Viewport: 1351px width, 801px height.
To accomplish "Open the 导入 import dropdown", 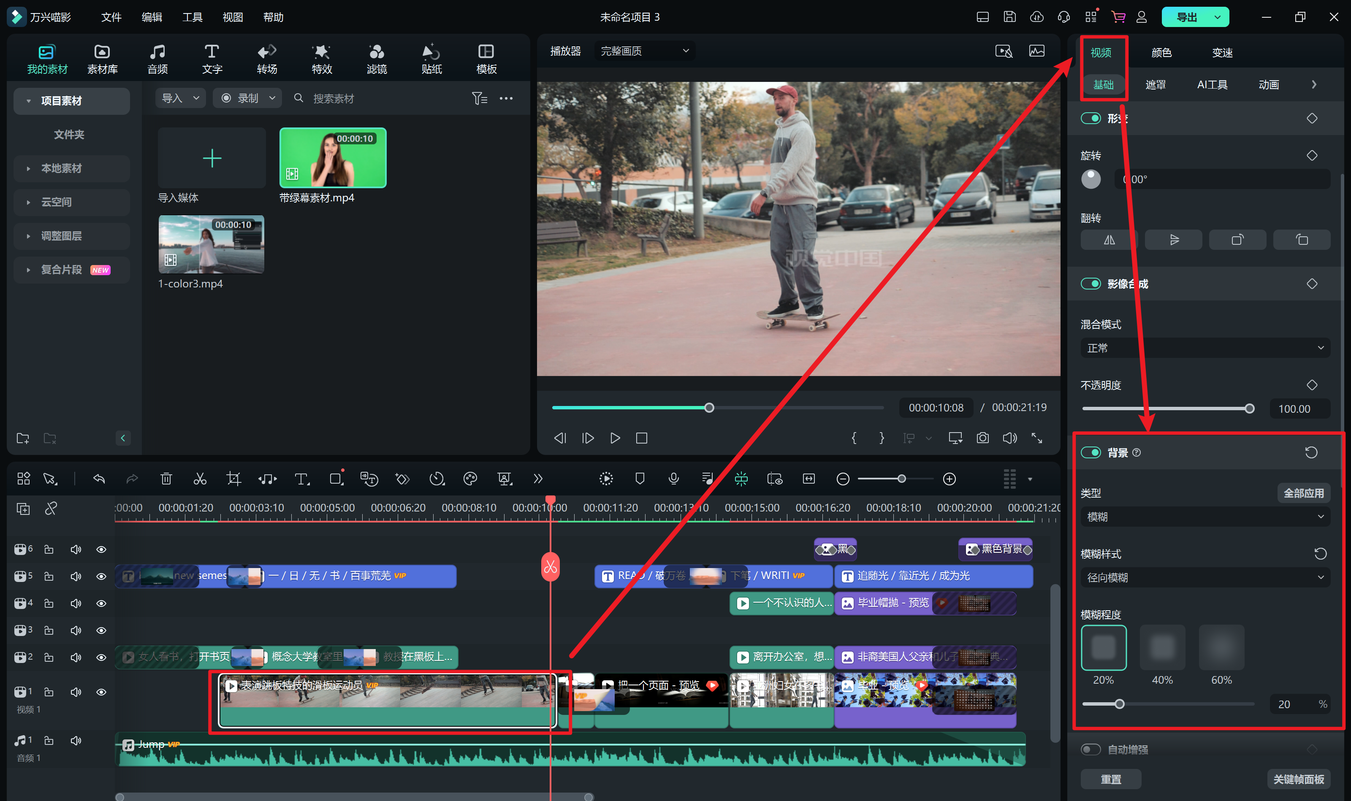I will (x=180, y=98).
